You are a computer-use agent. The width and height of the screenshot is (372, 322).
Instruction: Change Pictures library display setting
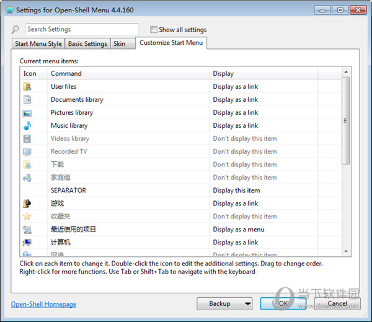[x=236, y=112]
